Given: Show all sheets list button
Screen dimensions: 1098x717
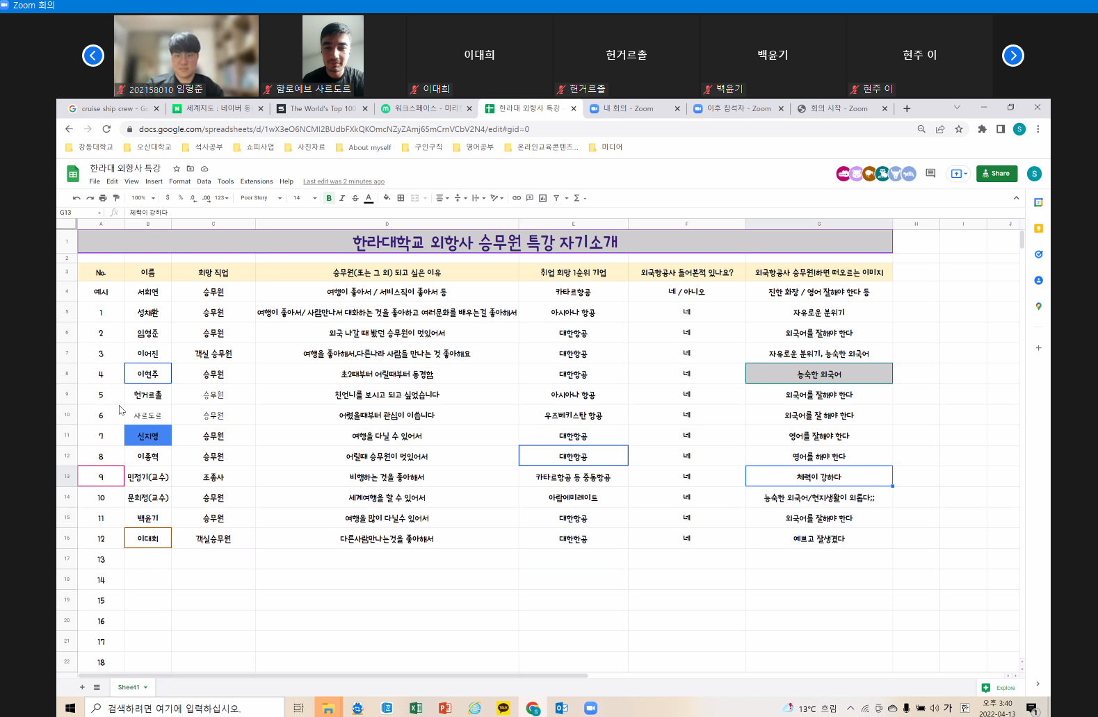Looking at the screenshot, I should pyautogui.click(x=97, y=687).
